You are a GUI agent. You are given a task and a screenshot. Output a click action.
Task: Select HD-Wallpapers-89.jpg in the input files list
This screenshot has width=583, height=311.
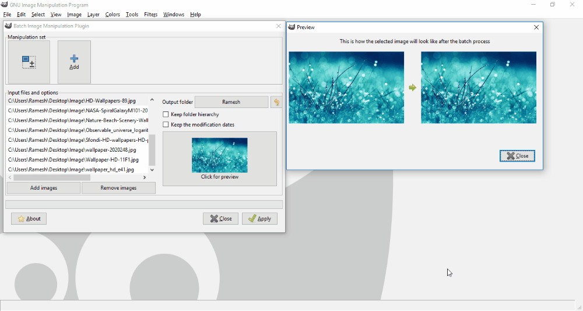[x=78, y=101]
